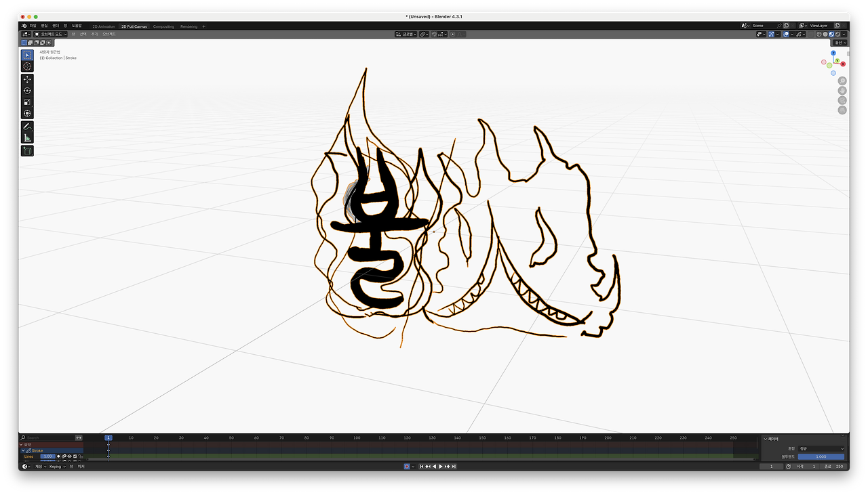Set rendered viewport shading
This screenshot has width=868, height=495.
click(x=837, y=34)
